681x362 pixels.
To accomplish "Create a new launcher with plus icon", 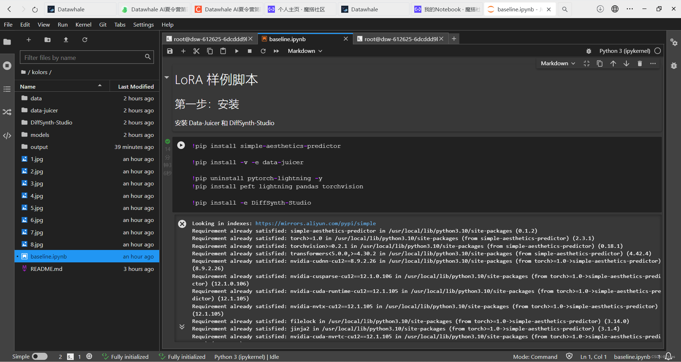I will pos(29,40).
